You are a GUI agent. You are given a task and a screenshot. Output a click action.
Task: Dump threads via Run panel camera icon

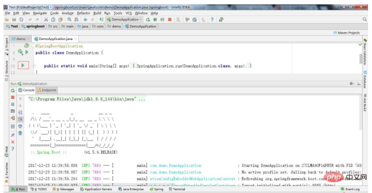tap(13, 111)
